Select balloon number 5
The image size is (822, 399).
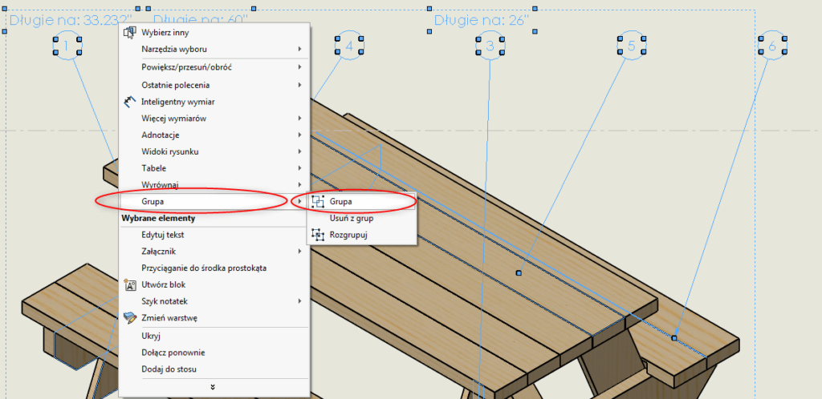pyautogui.click(x=631, y=46)
